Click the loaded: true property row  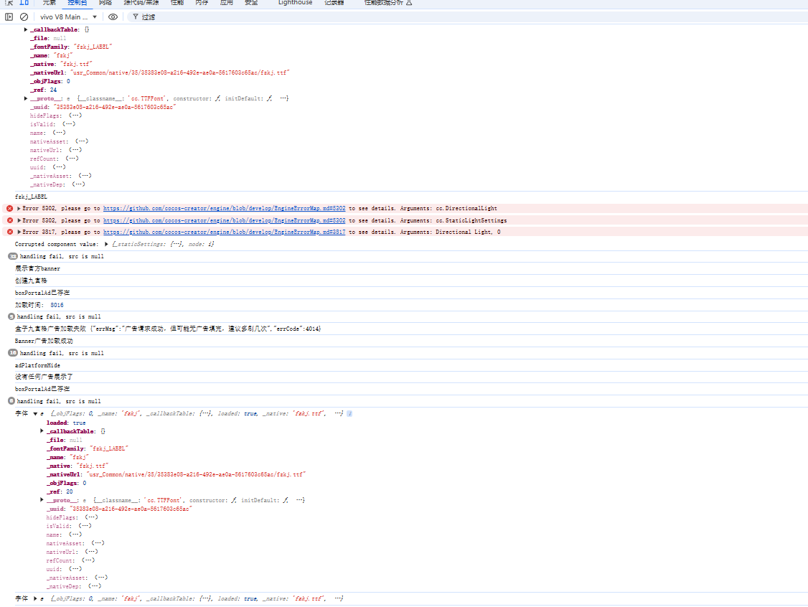(66, 423)
